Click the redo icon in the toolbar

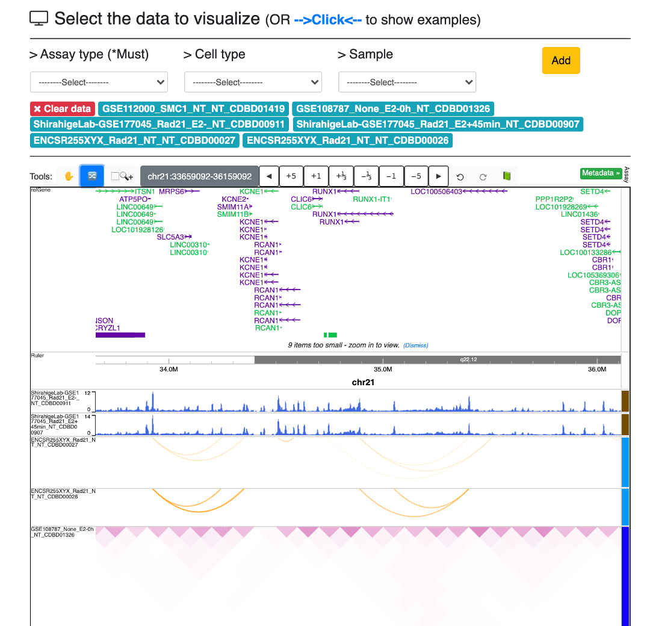click(x=483, y=176)
